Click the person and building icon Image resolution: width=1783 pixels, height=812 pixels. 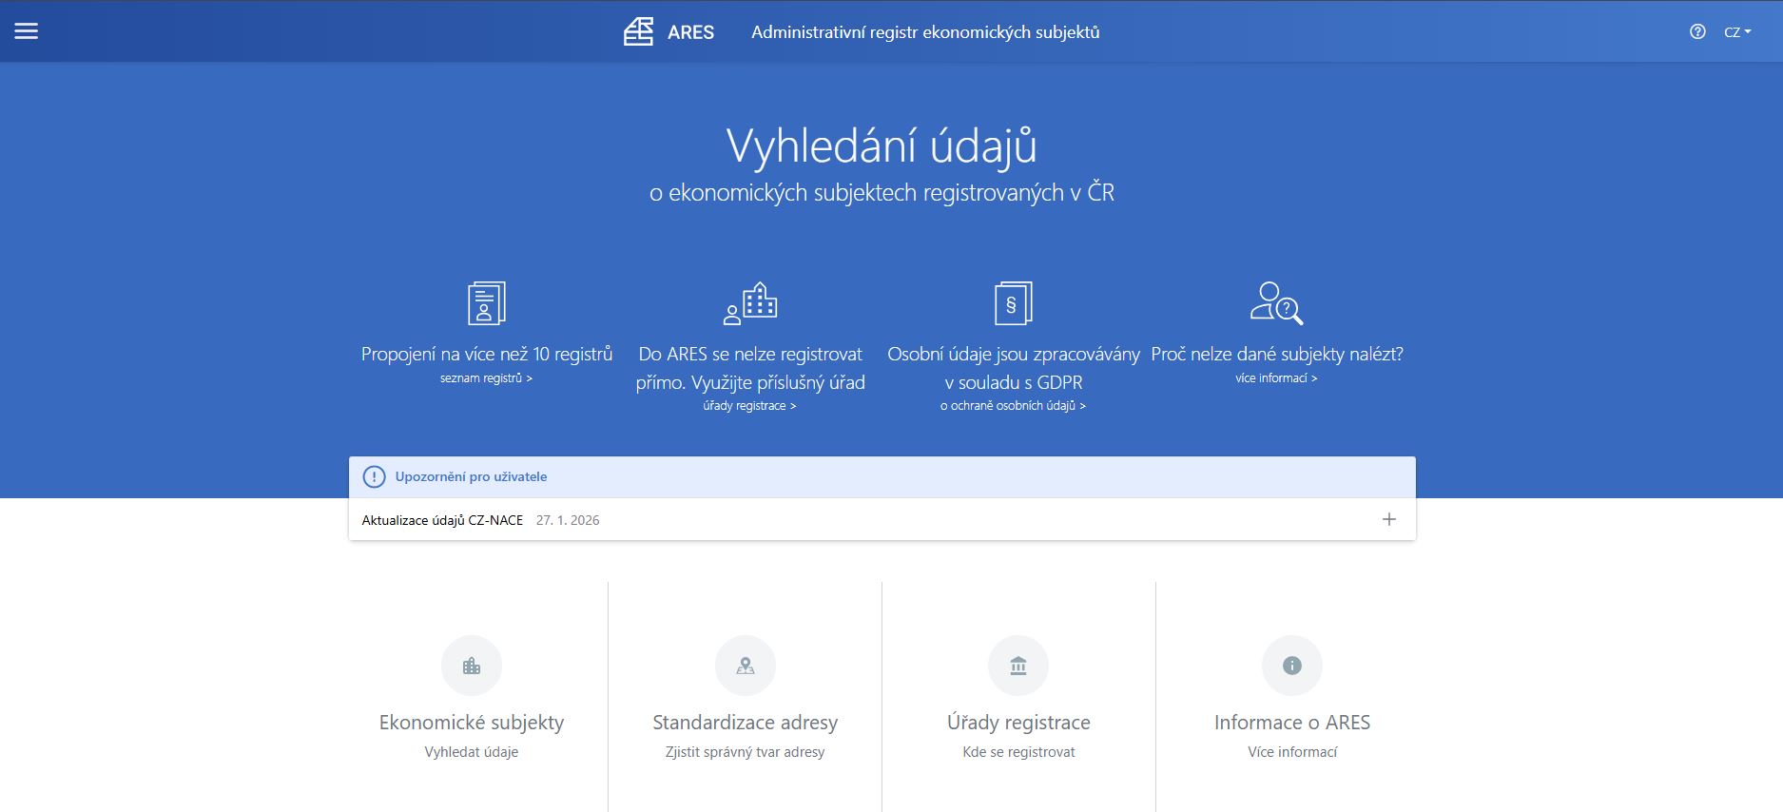pyautogui.click(x=750, y=303)
